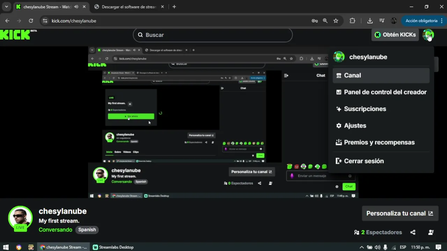Open the Windows Start menu
The height and width of the screenshot is (251, 447).
pos(6,247)
